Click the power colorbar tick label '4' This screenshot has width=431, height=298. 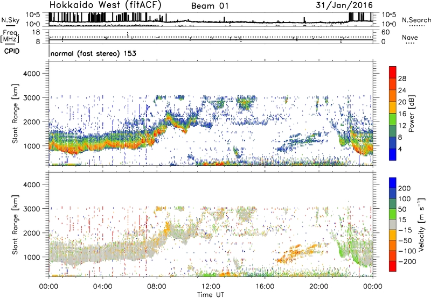pos(400,149)
